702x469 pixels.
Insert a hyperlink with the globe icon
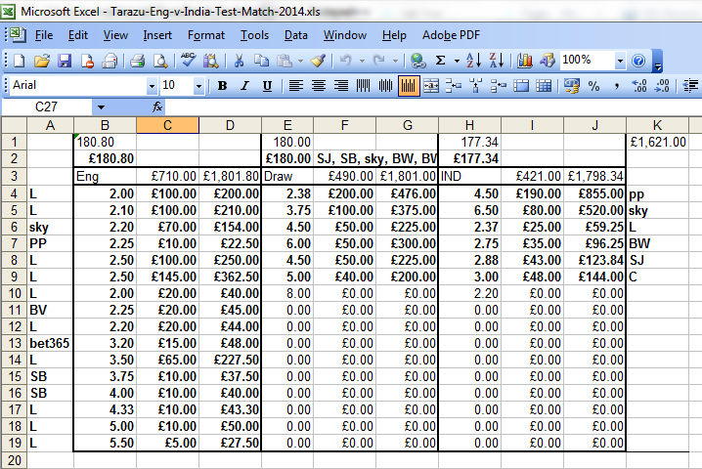pyautogui.click(x=417, y=61)
